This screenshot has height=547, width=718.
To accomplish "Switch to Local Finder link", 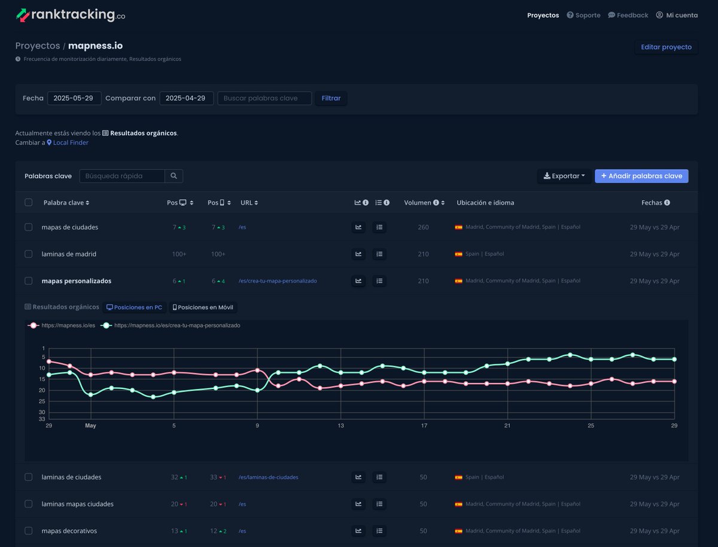I will tap(68, 142).
